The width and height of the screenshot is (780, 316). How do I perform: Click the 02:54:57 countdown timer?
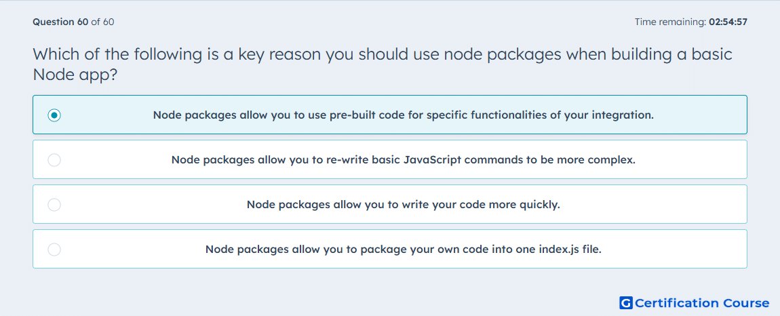click(x=728, y=22)
